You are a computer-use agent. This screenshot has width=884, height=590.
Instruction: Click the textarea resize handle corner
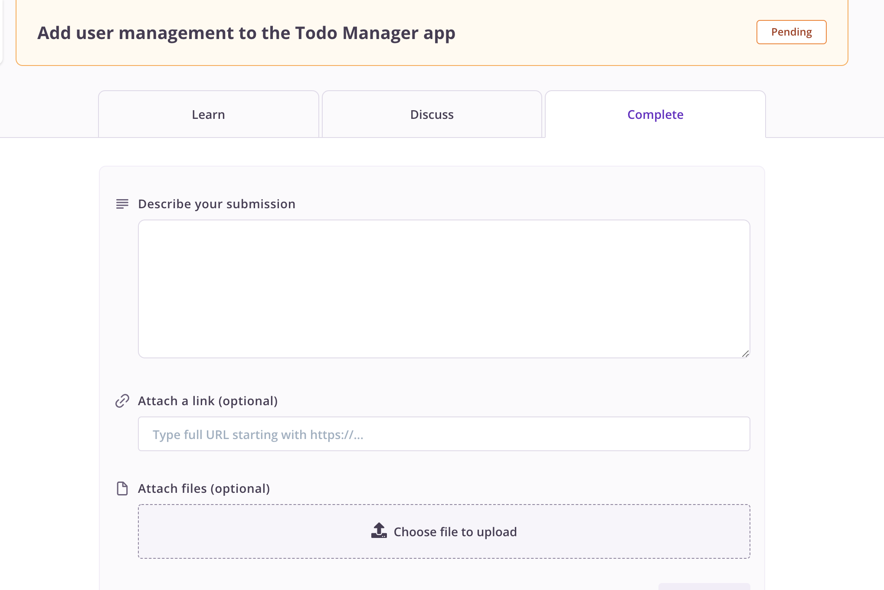click(x=745, y=354)
